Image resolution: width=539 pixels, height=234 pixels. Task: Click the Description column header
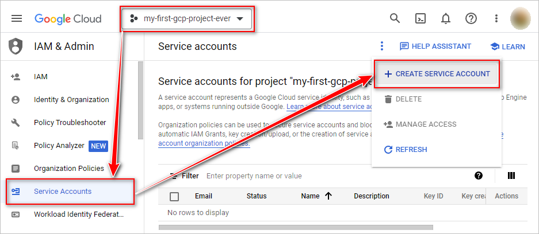coord(372,196)
